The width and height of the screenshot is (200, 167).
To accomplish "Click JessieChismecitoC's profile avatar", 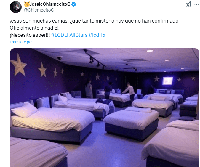I will click(x=16, y=7).
